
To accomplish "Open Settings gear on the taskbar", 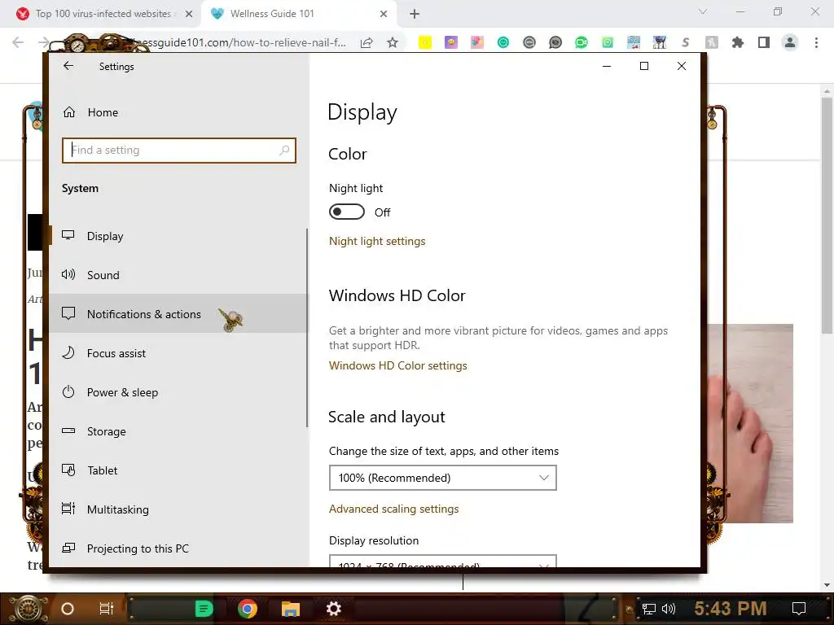I will (x=333, y=609).
